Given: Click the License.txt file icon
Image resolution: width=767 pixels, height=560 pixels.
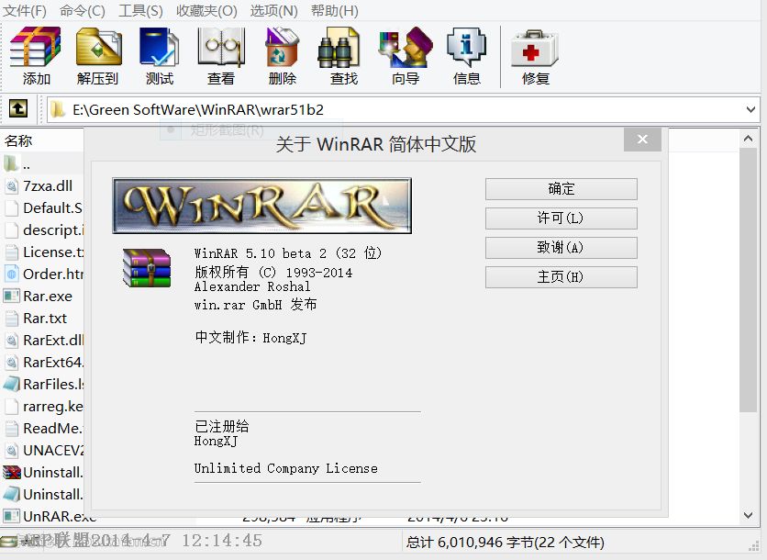Looking at the screenshot, I should (12, 252).
